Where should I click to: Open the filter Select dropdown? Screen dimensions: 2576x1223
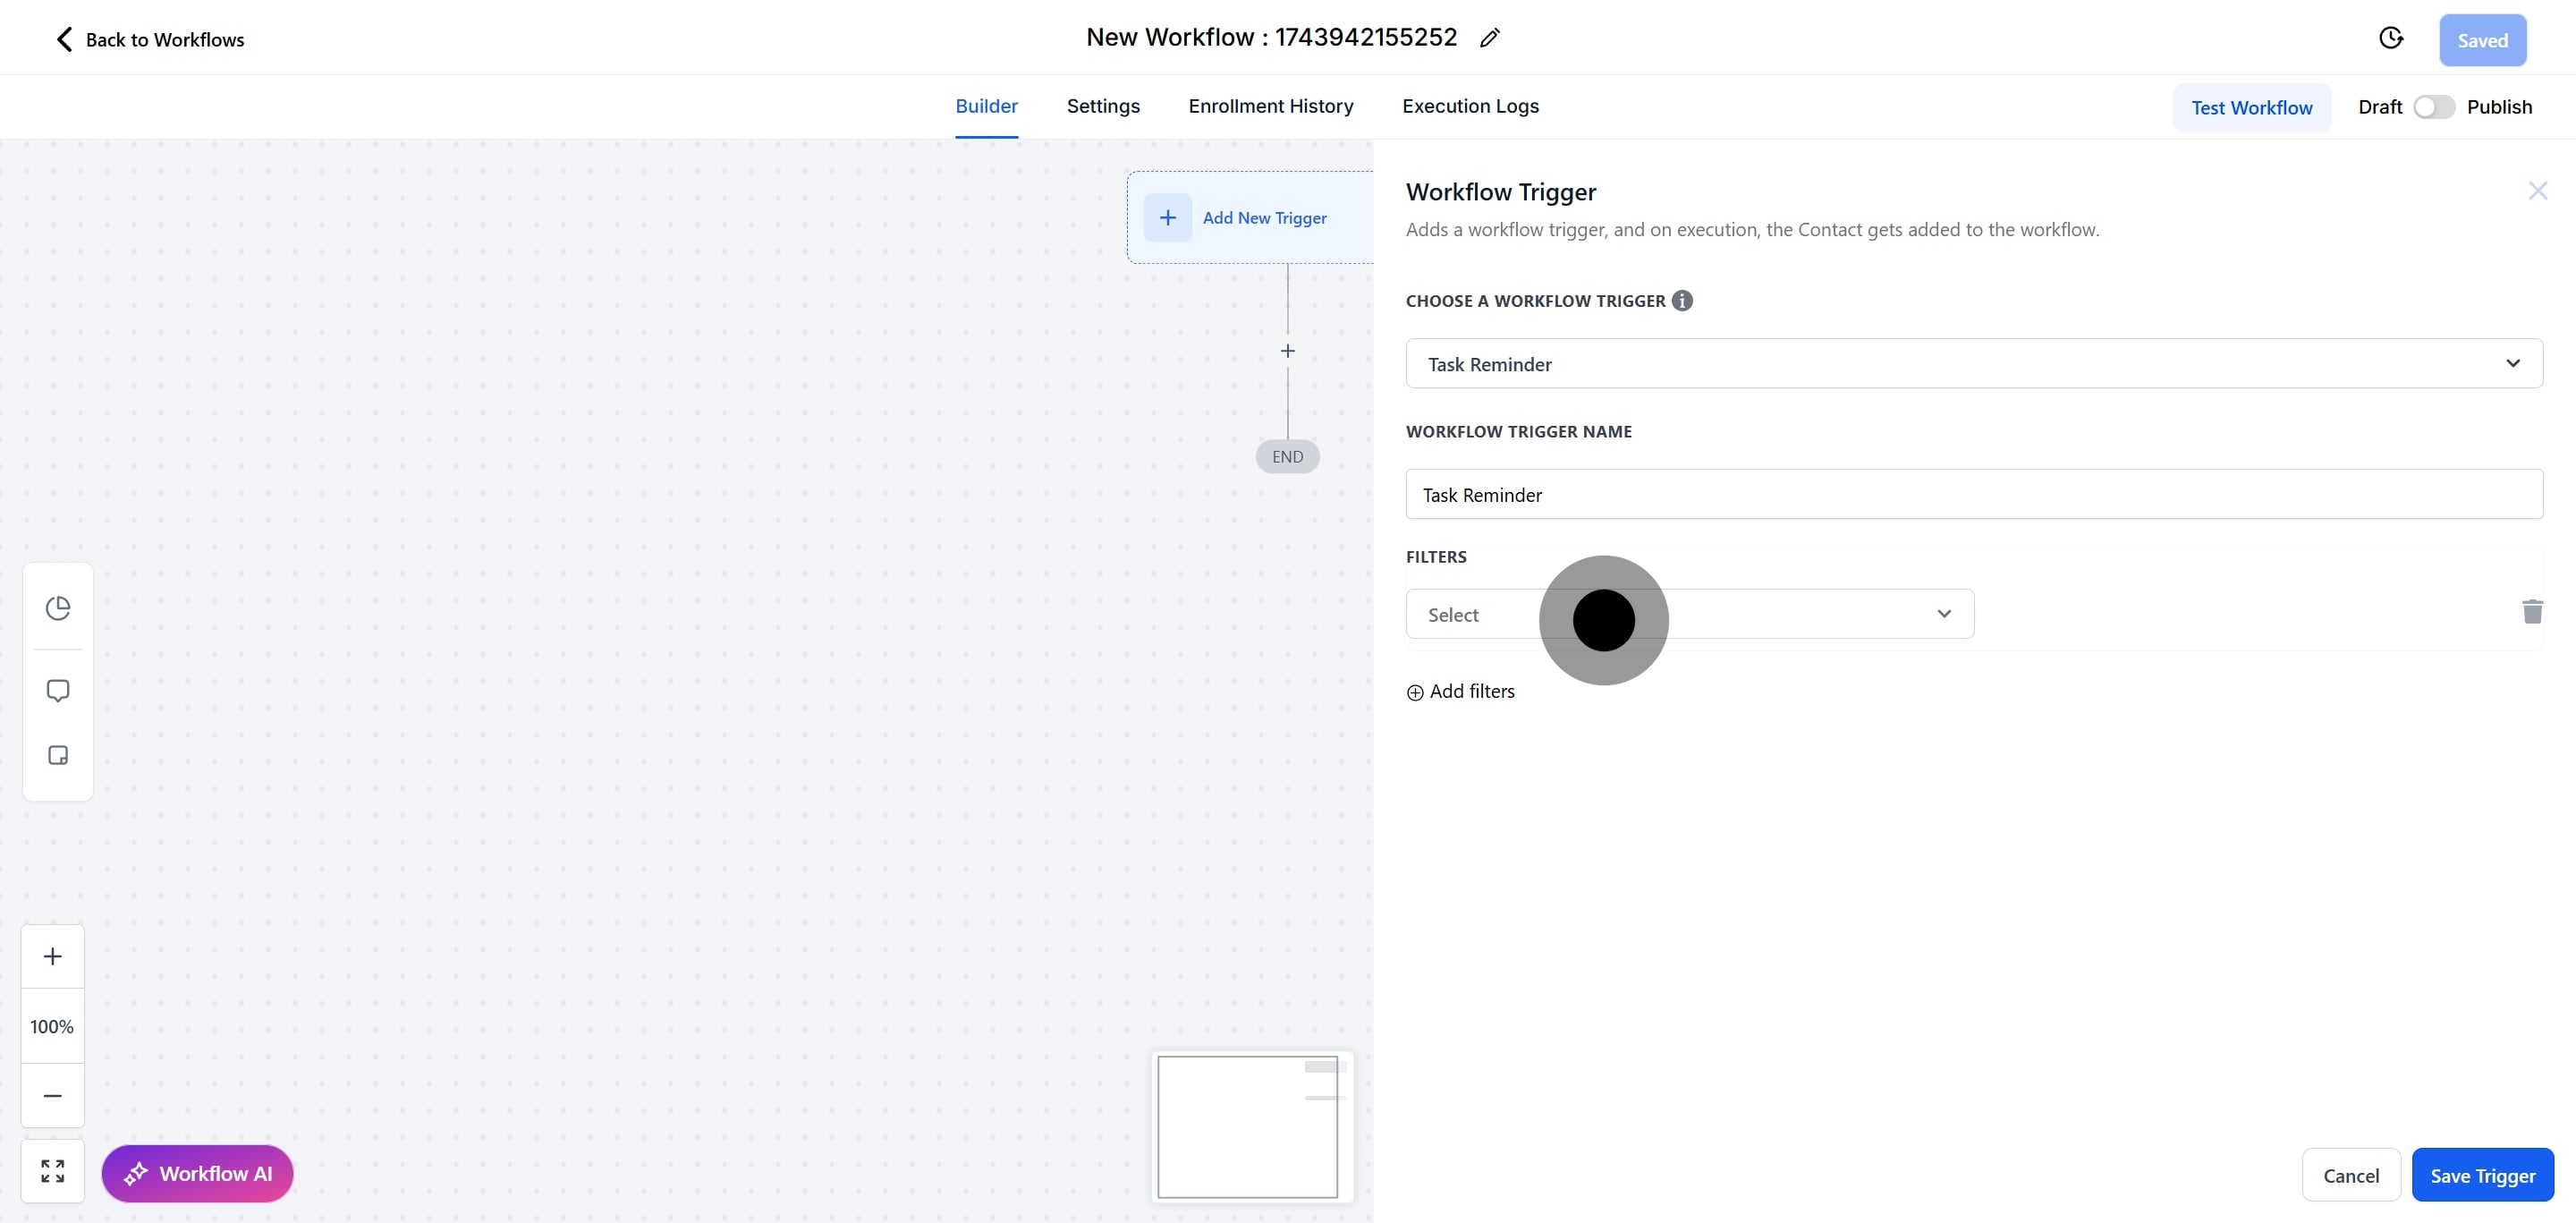click(x=1689, y=614)
